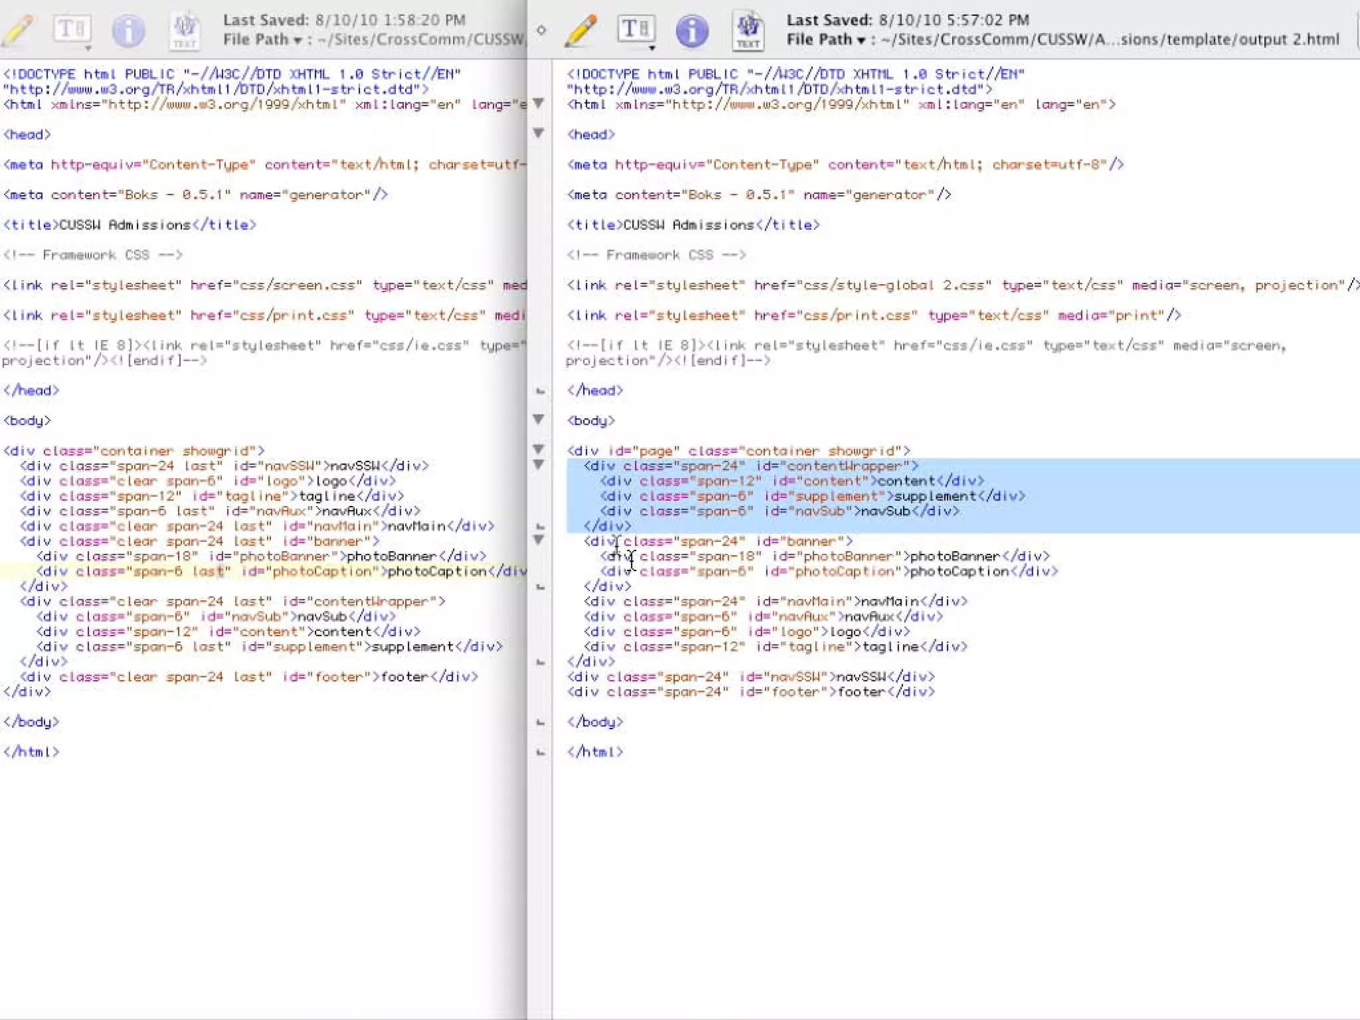Click the Info icon in left window toolbar
Screen dimensions: 1360x1020
coord(127,31)
